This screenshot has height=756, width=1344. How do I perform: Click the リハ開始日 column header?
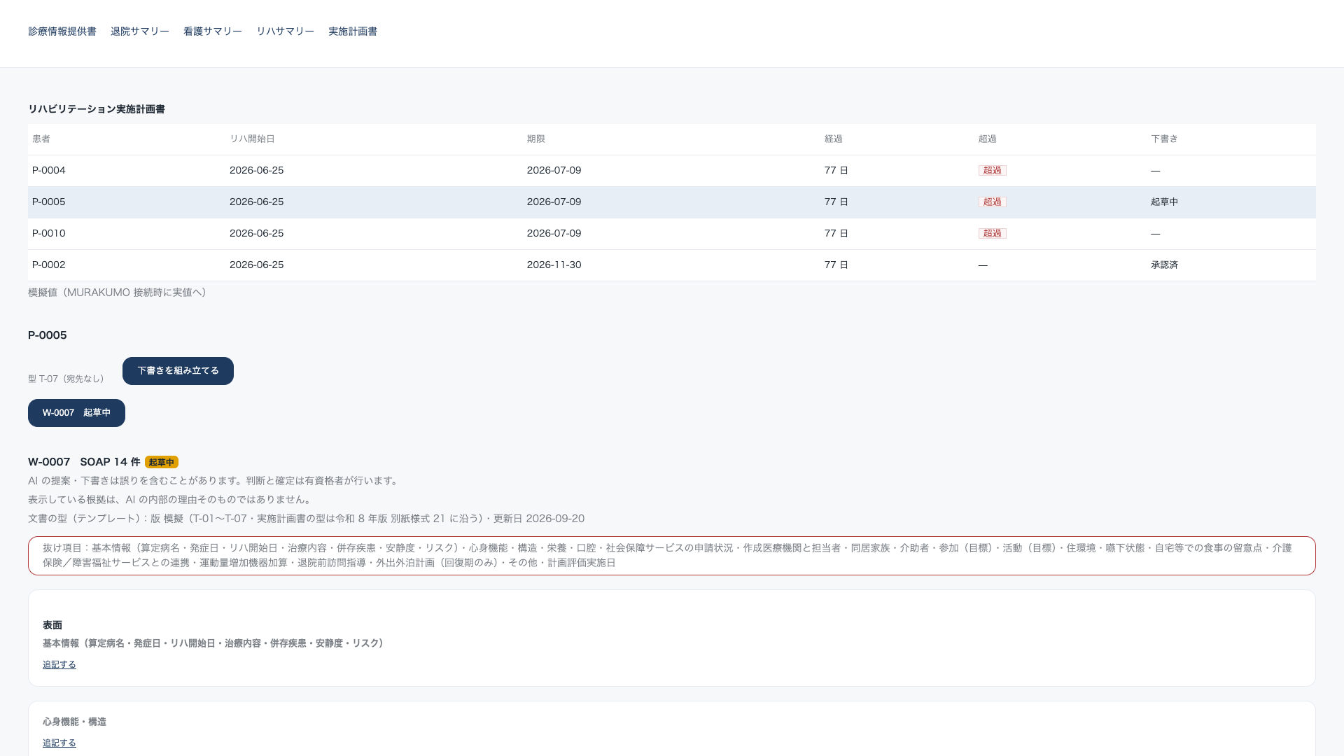click(x=252, y=139)
